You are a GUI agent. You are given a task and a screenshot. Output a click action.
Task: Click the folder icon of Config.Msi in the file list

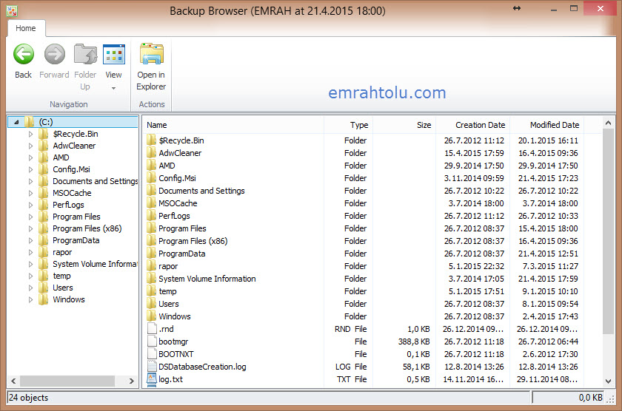[x=151, y=178]
